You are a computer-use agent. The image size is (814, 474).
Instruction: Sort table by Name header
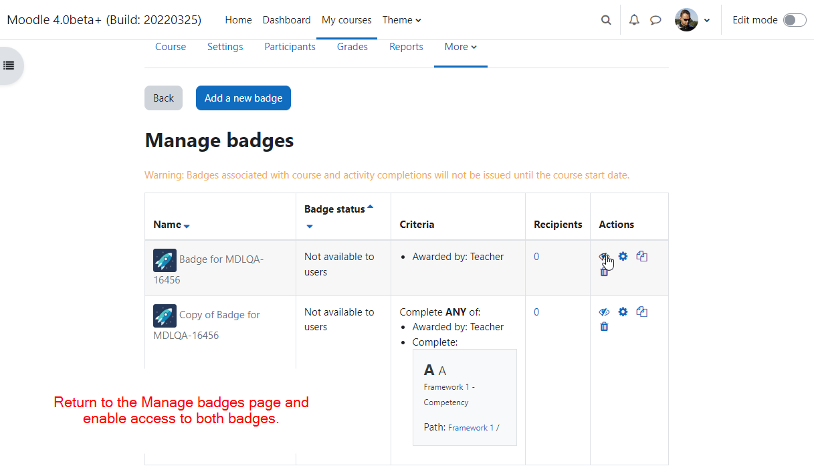click(167, 225)
